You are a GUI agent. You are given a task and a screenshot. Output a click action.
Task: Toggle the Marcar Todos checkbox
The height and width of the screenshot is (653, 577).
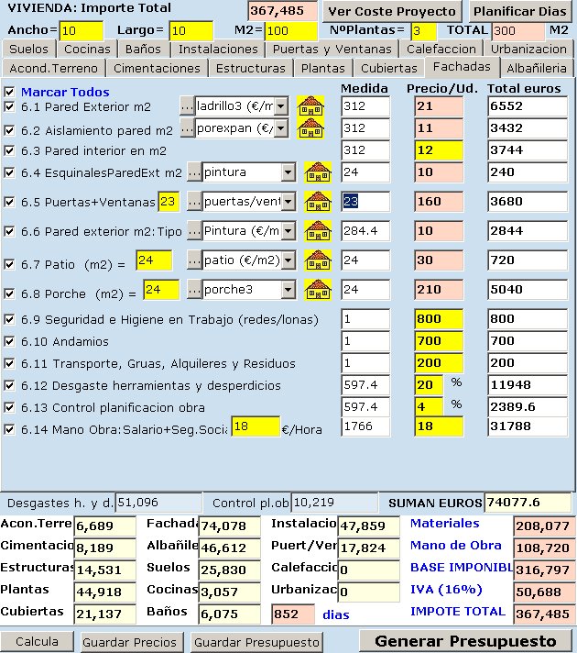pyautogui.click(x=9, y=92)
